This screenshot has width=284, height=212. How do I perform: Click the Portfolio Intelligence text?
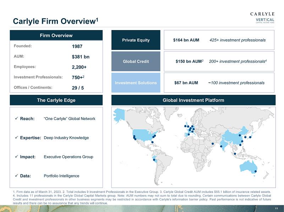tap(61, 176)
